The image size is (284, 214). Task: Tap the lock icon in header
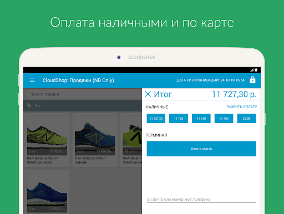(252, 80)
